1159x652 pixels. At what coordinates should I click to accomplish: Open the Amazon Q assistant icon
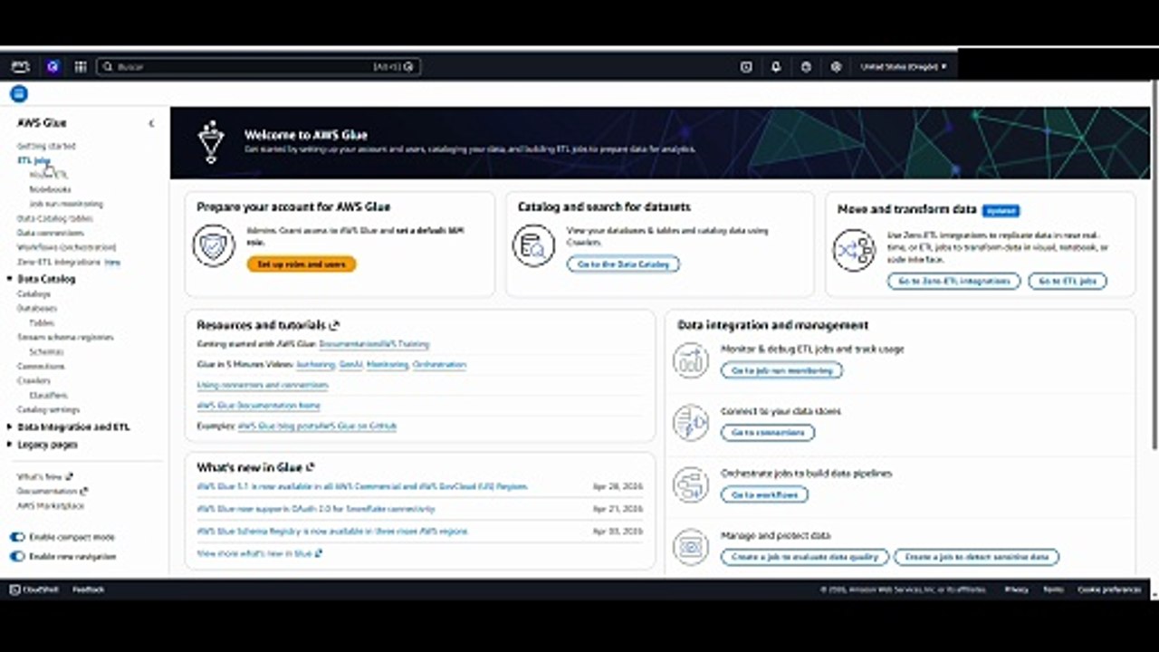(53, 66)
